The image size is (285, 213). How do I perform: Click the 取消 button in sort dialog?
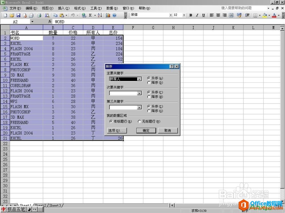(x=168, y=130)
